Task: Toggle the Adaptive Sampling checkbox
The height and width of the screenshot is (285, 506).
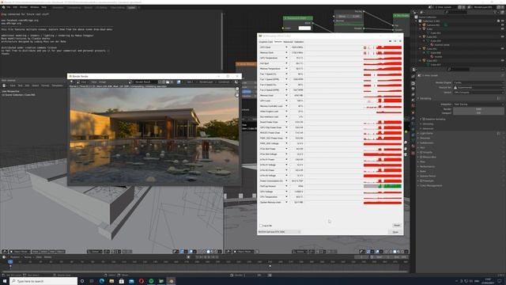Action: 424,119
